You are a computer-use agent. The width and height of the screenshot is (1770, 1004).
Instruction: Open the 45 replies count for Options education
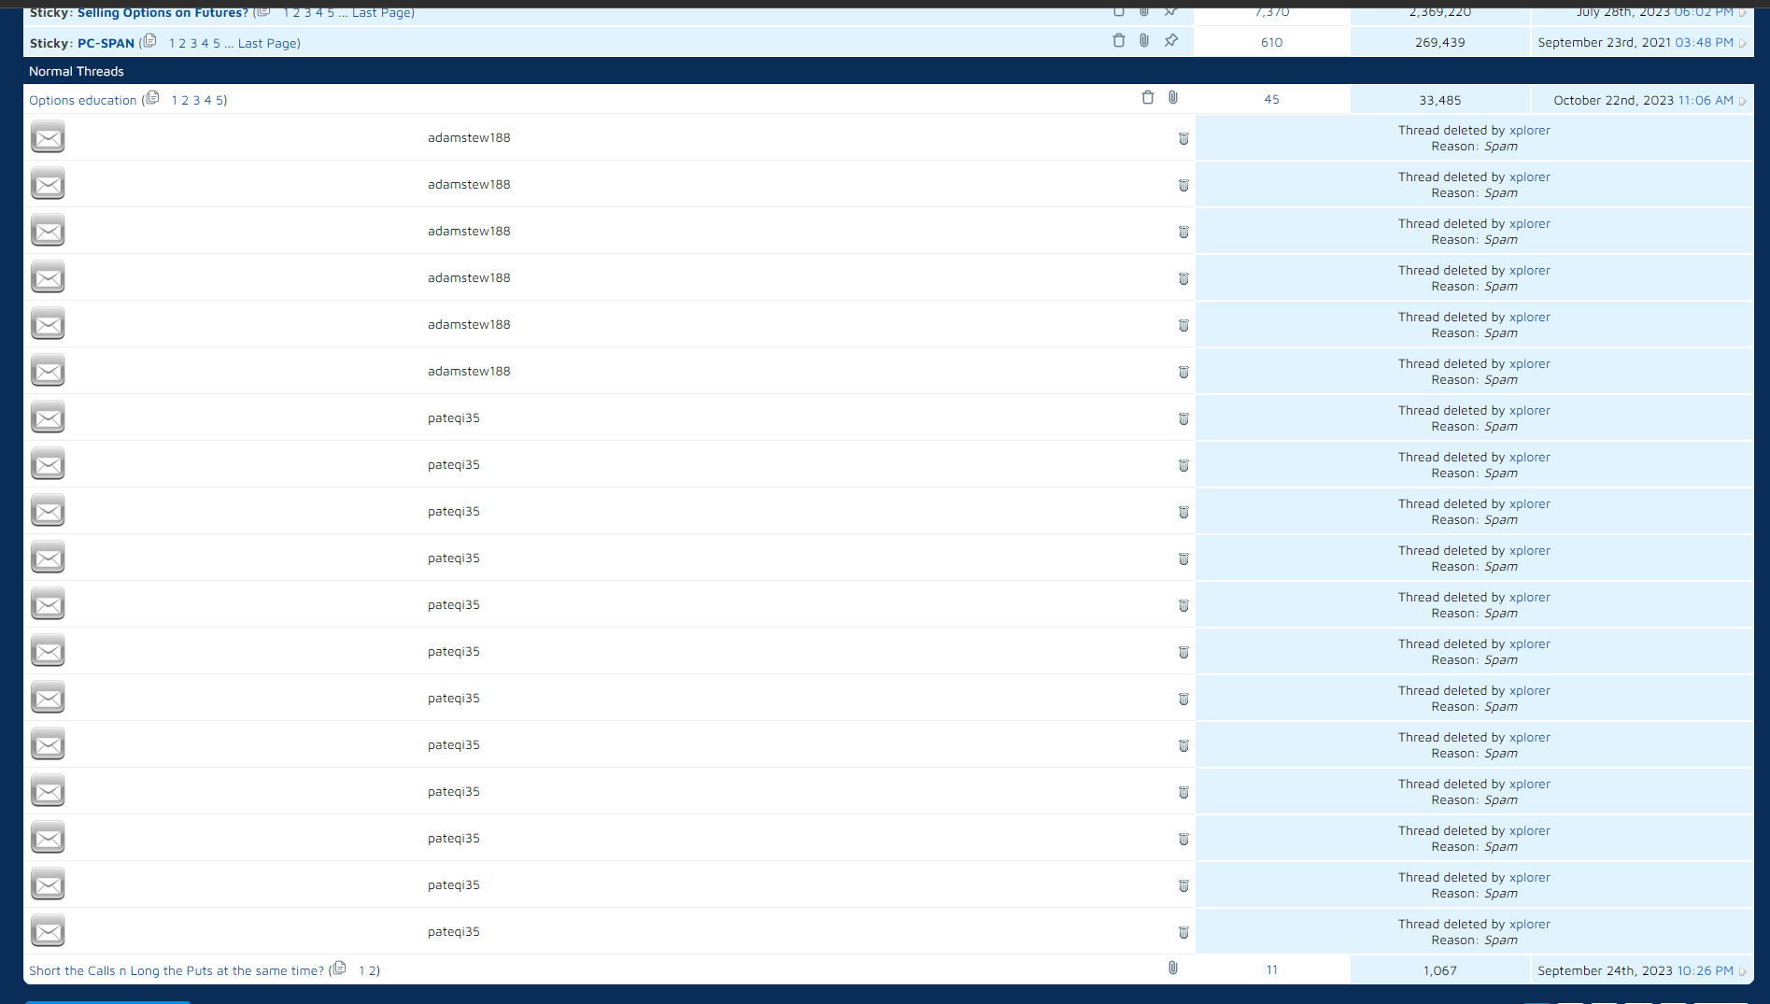1271,99
